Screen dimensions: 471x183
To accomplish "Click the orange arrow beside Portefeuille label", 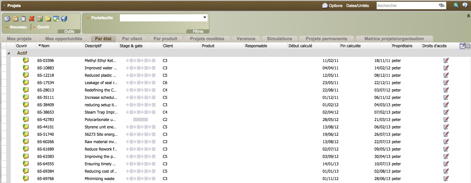I will [88, 18].
